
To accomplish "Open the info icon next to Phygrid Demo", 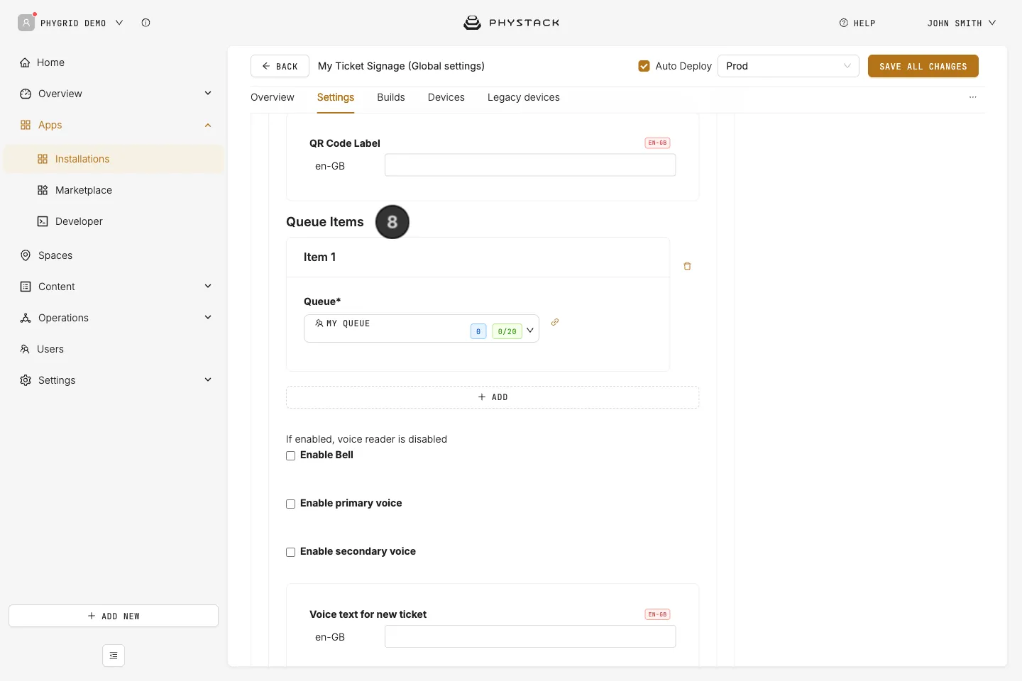I will click(x=145, y=23).
